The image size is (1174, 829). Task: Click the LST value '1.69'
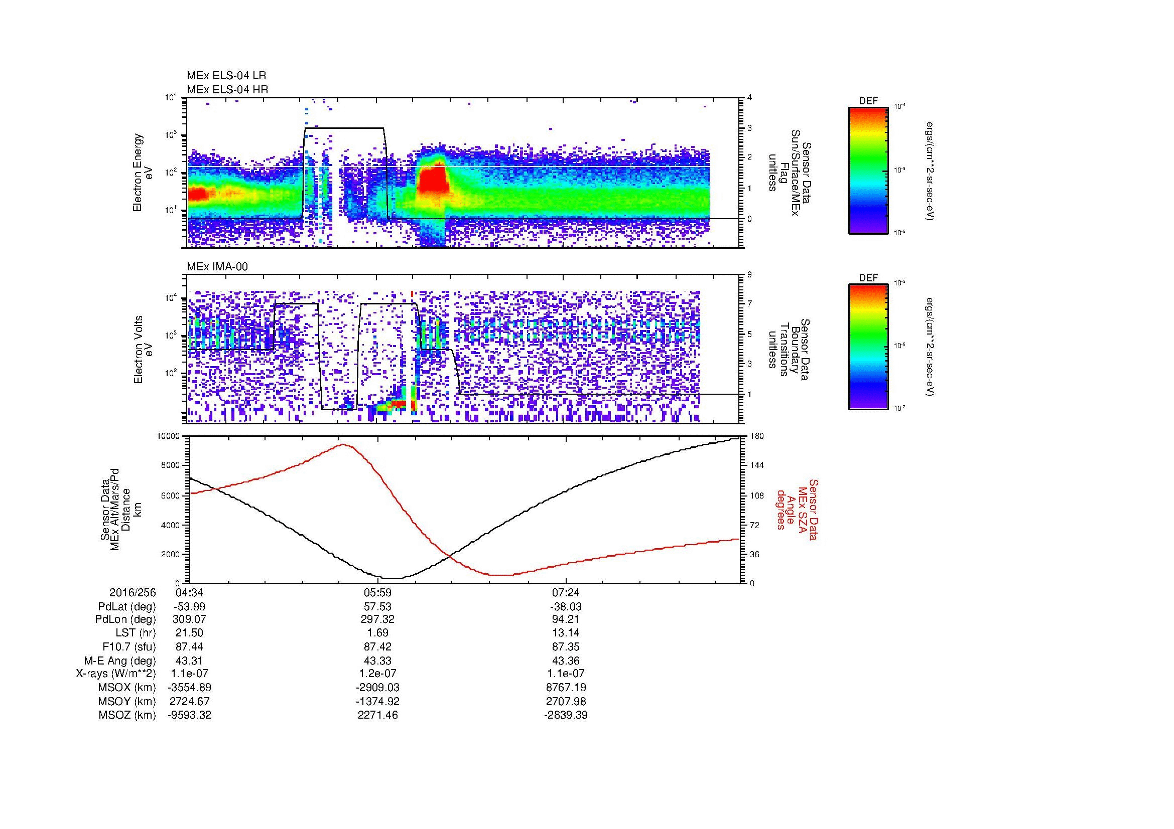[x=378, y=633]
